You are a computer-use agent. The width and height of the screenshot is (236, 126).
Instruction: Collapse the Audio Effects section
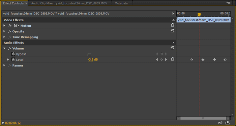tap(173, 43)
